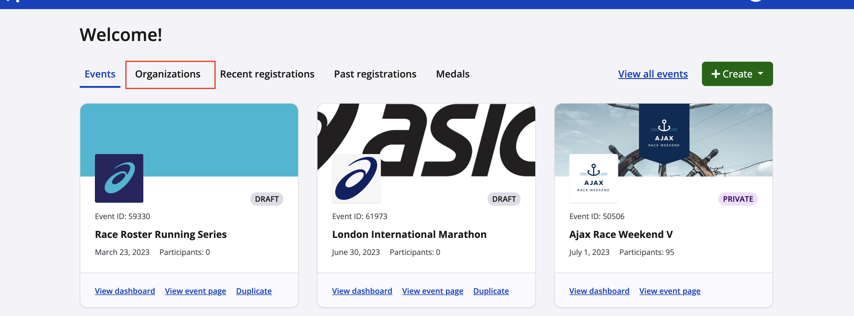This screenshot has width=854, height=316.
Task: Open the Medals tab
Action: [453, 74]
